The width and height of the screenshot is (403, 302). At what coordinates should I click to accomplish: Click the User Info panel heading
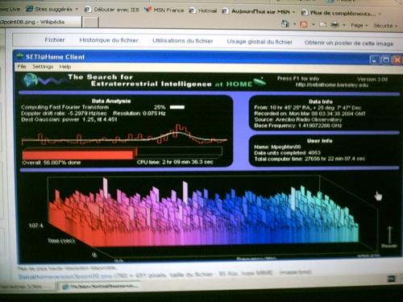click(x=320, y=141)
